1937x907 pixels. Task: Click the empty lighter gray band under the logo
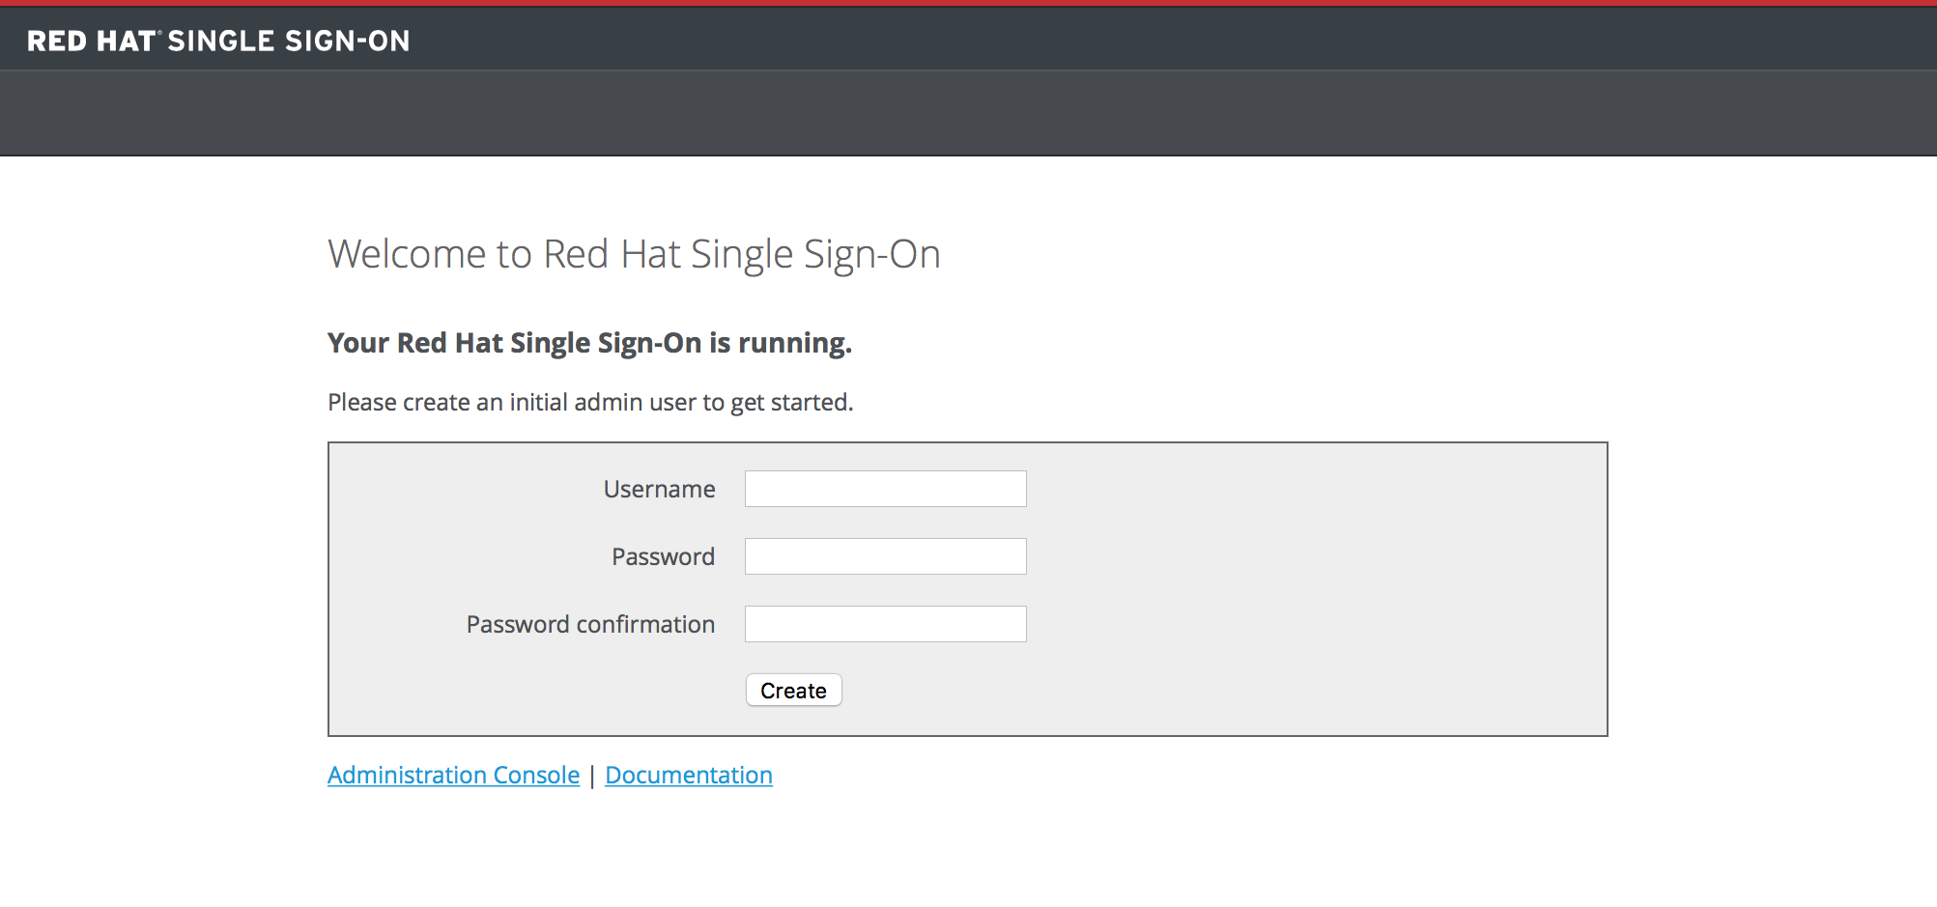[966, 113]
